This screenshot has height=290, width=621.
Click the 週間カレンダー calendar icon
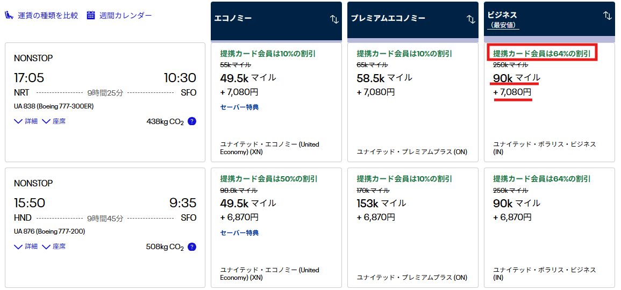[x=91, y=16]
